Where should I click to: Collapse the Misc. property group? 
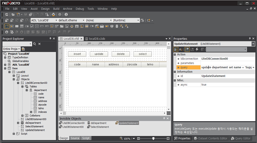175,80
